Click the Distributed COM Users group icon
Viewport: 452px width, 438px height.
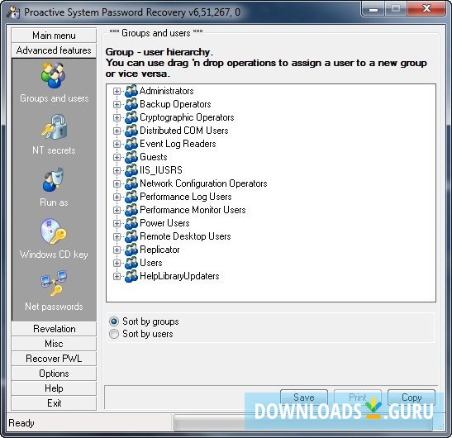[131, 131]
